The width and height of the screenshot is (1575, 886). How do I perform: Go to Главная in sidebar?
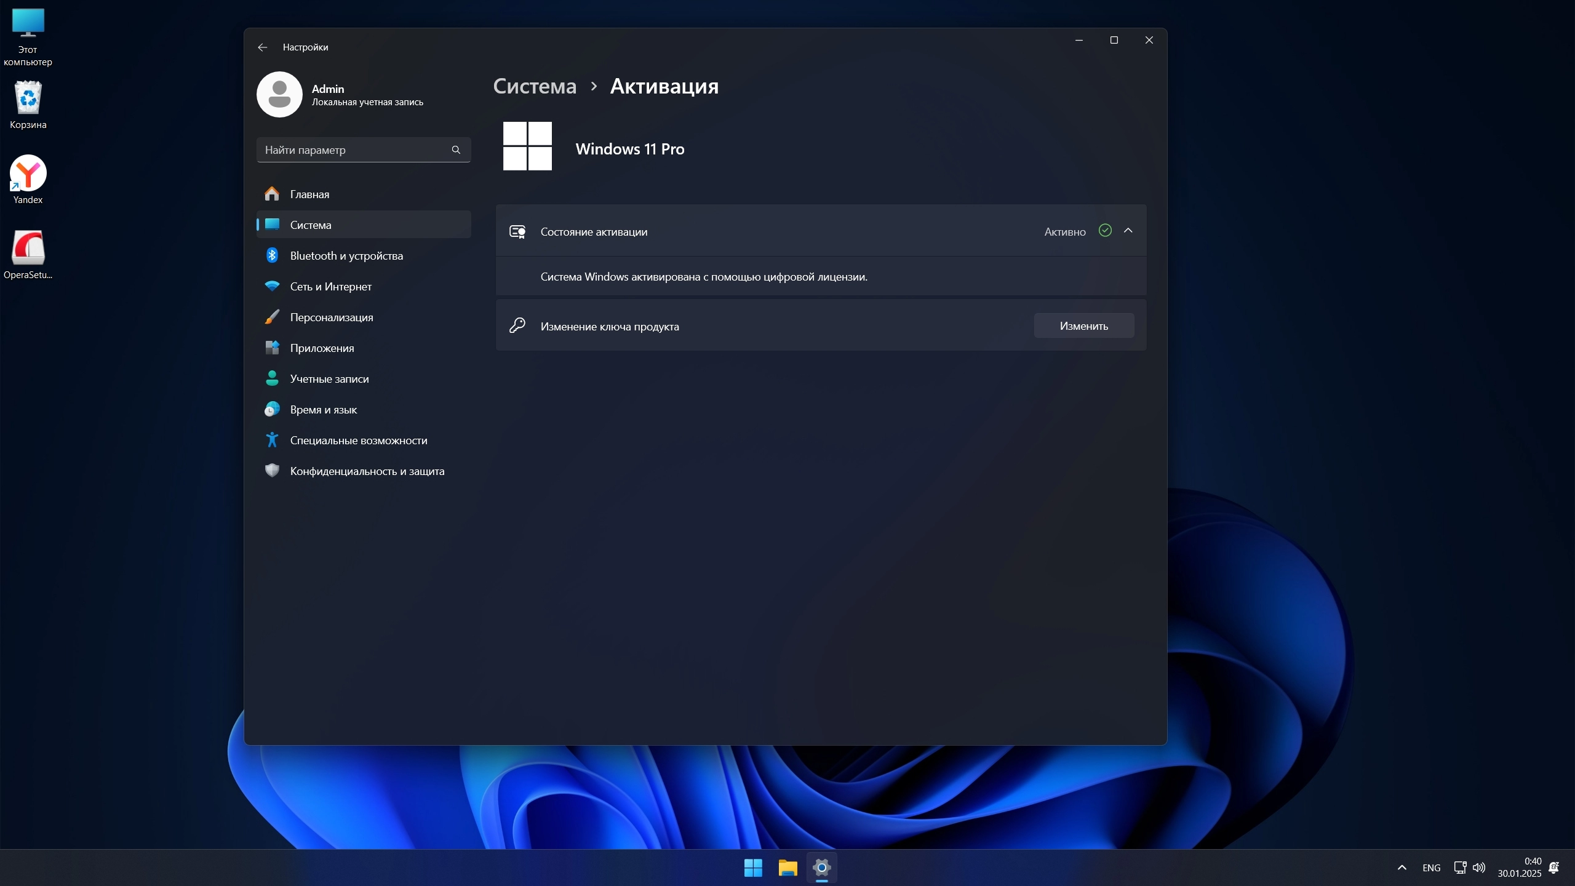309,194
